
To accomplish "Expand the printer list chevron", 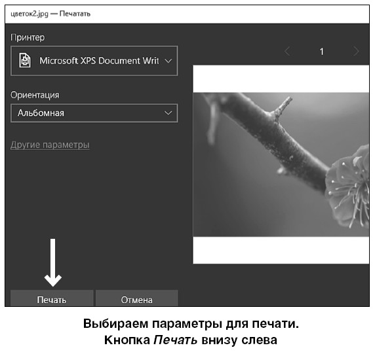I will coord(168,61).
